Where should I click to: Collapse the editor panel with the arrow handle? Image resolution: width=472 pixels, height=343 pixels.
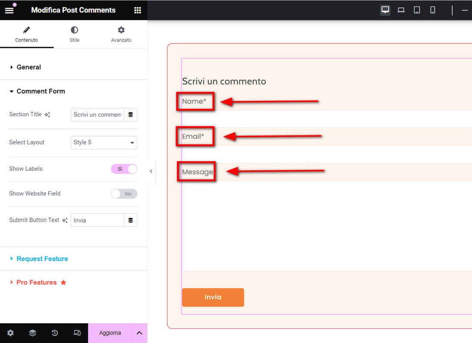click(151, 171)
